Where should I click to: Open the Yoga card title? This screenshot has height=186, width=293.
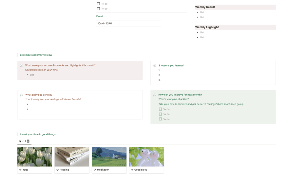point(25,170)
